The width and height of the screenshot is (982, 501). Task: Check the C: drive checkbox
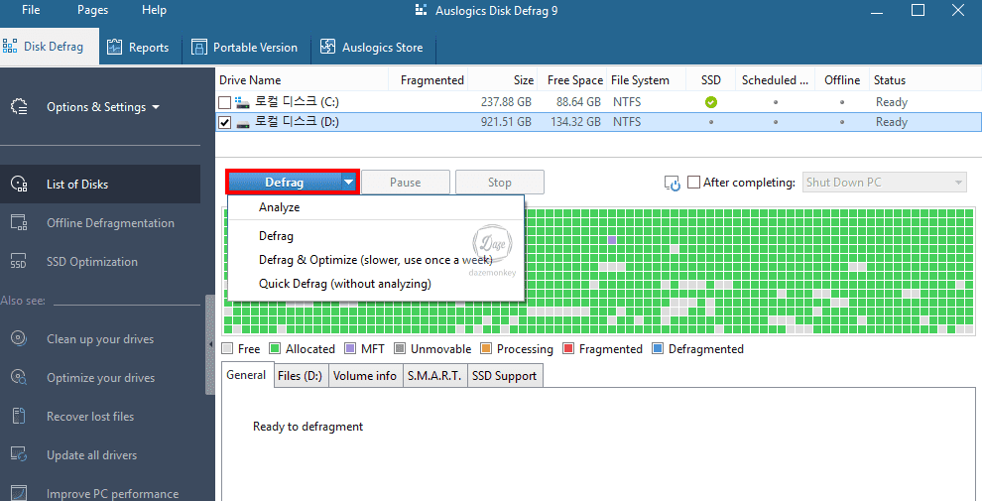[224, 102]
